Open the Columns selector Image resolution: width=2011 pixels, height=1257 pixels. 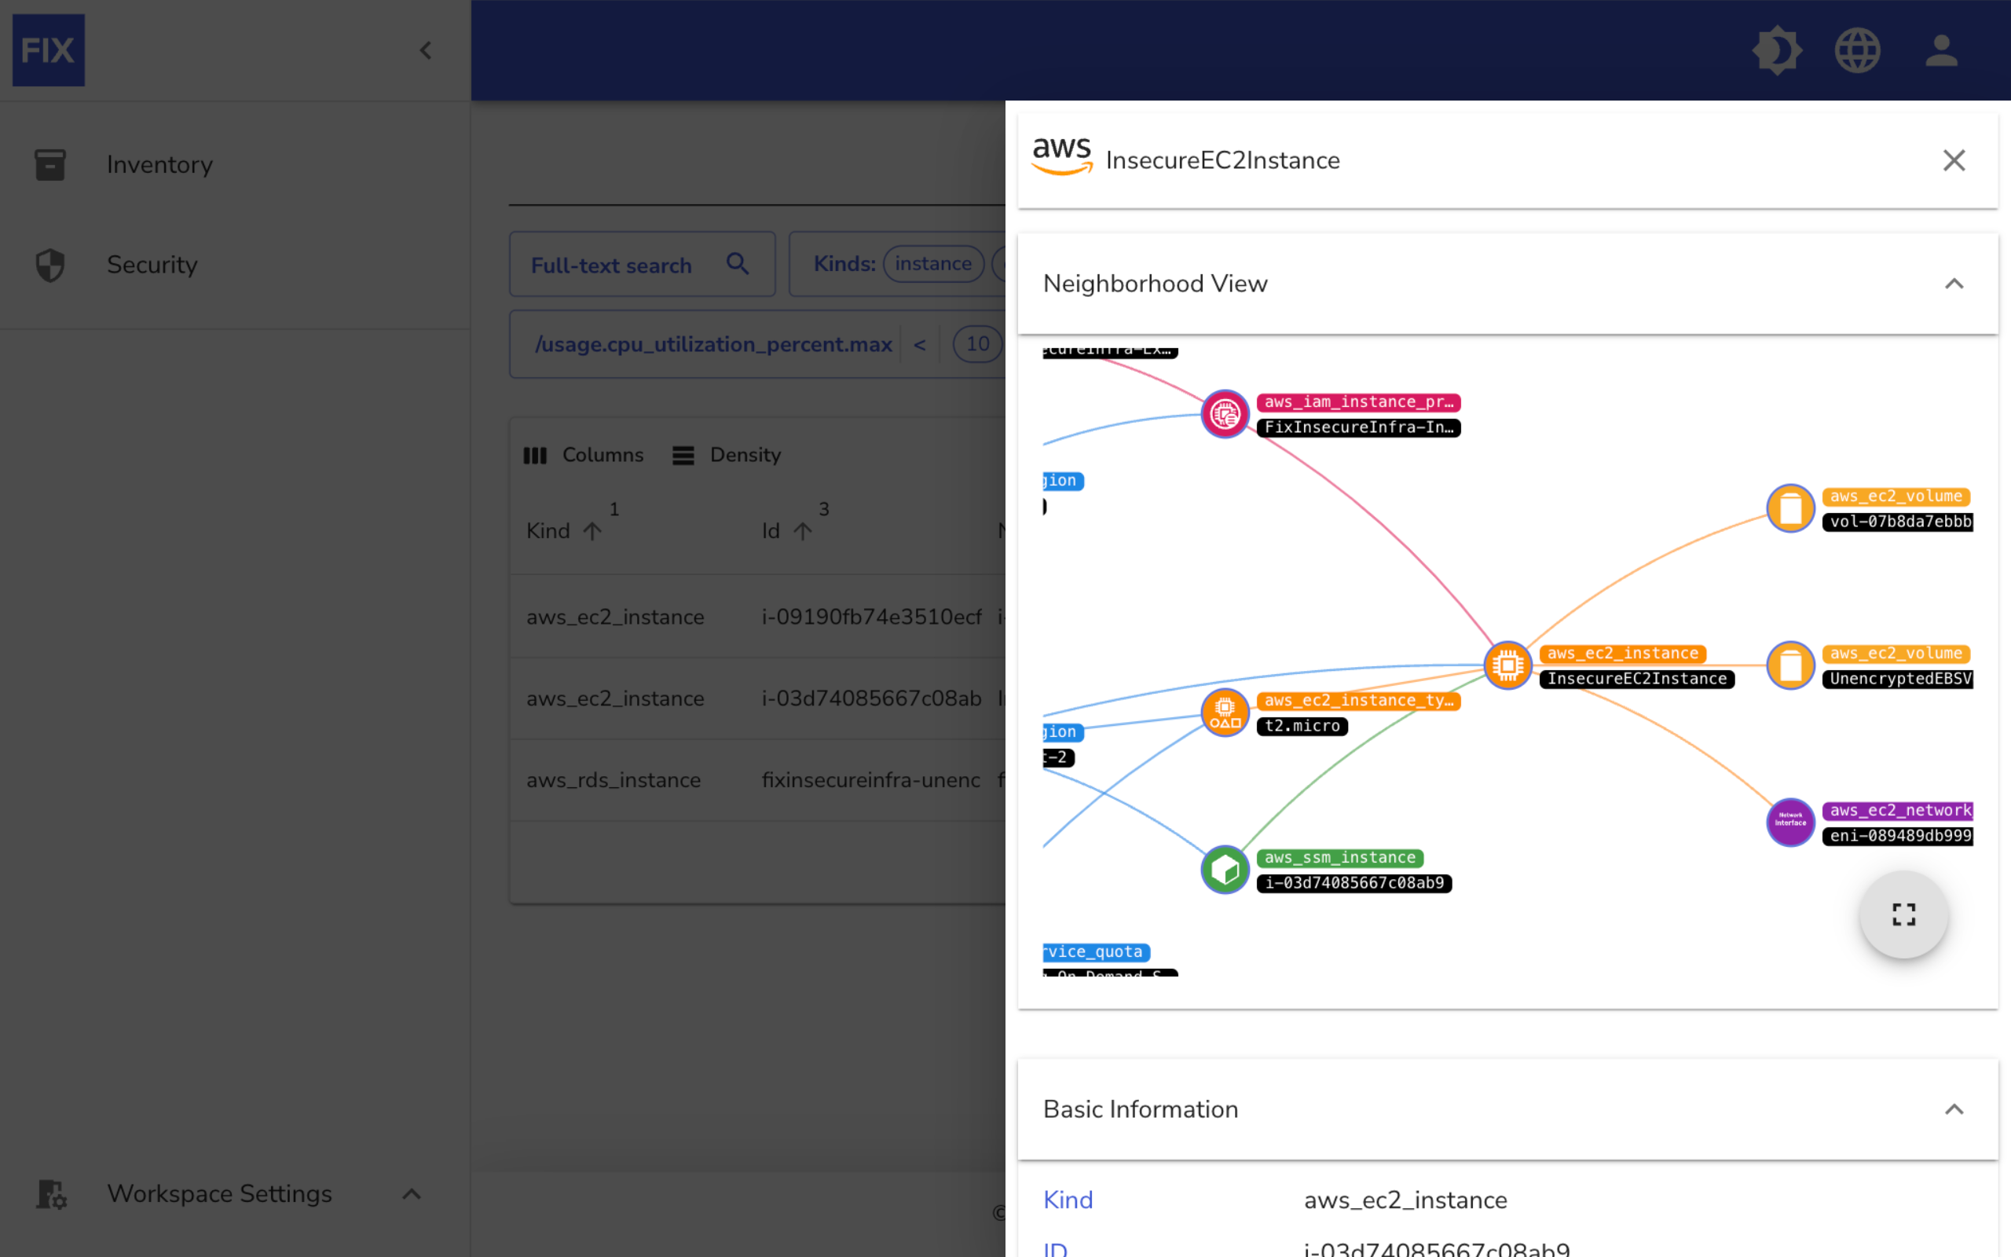(x=584, y=455)
